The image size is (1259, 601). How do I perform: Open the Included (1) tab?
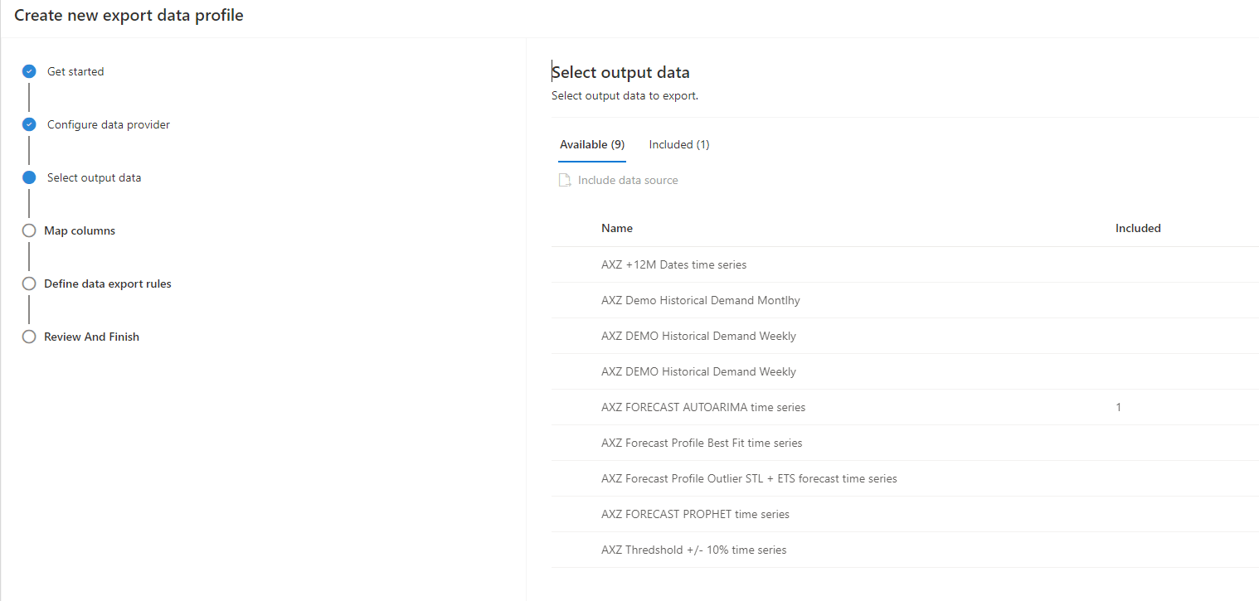(679, 144)
